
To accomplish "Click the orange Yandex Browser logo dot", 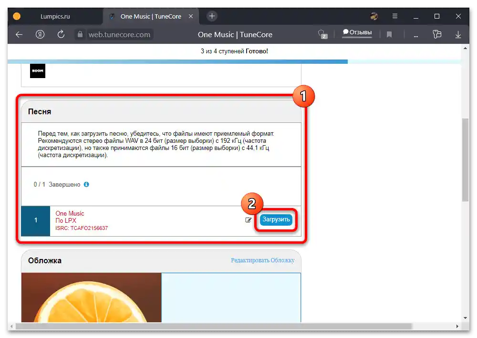I will pyautogui.click(x=17, y=16).
